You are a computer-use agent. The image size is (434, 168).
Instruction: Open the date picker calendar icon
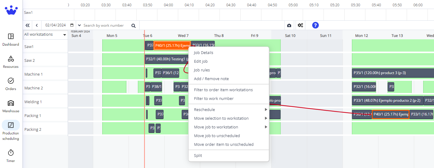tap(72, 25)
